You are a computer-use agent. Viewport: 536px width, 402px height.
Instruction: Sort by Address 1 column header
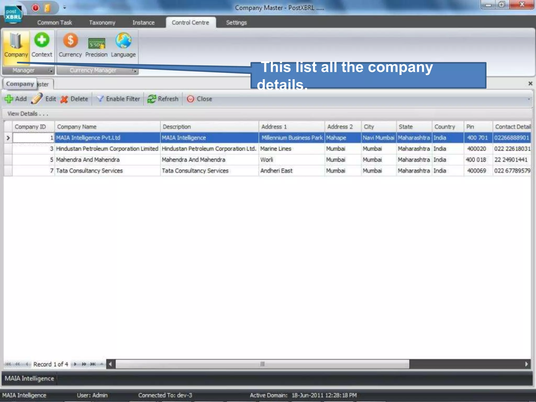pos(292,127)
